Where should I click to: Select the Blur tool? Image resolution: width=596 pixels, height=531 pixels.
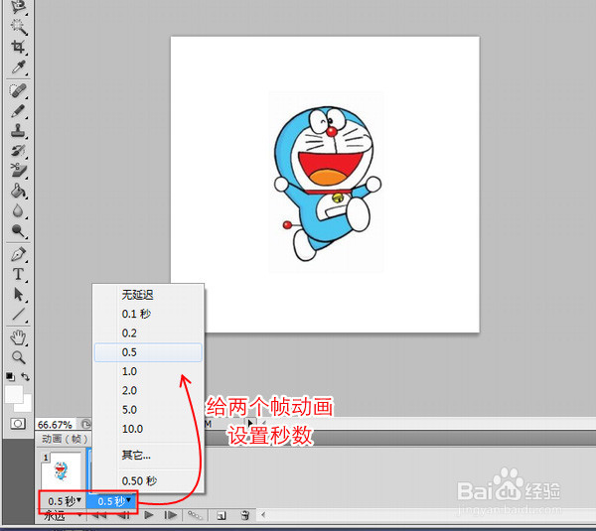(x=18, y=210)
